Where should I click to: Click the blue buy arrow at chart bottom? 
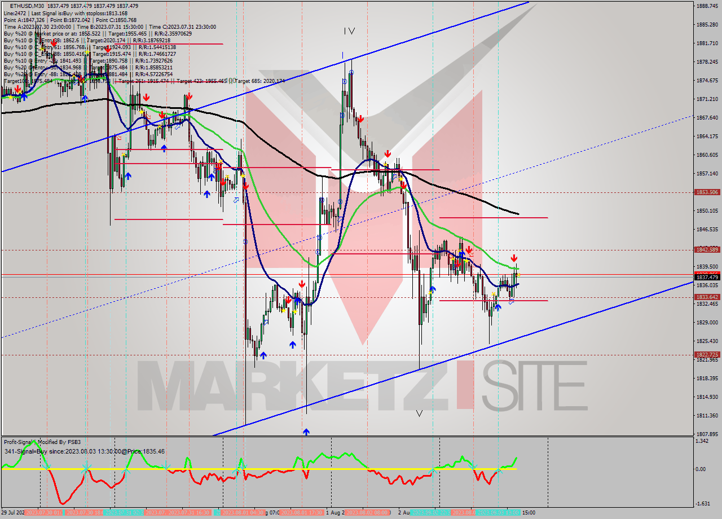306,432
